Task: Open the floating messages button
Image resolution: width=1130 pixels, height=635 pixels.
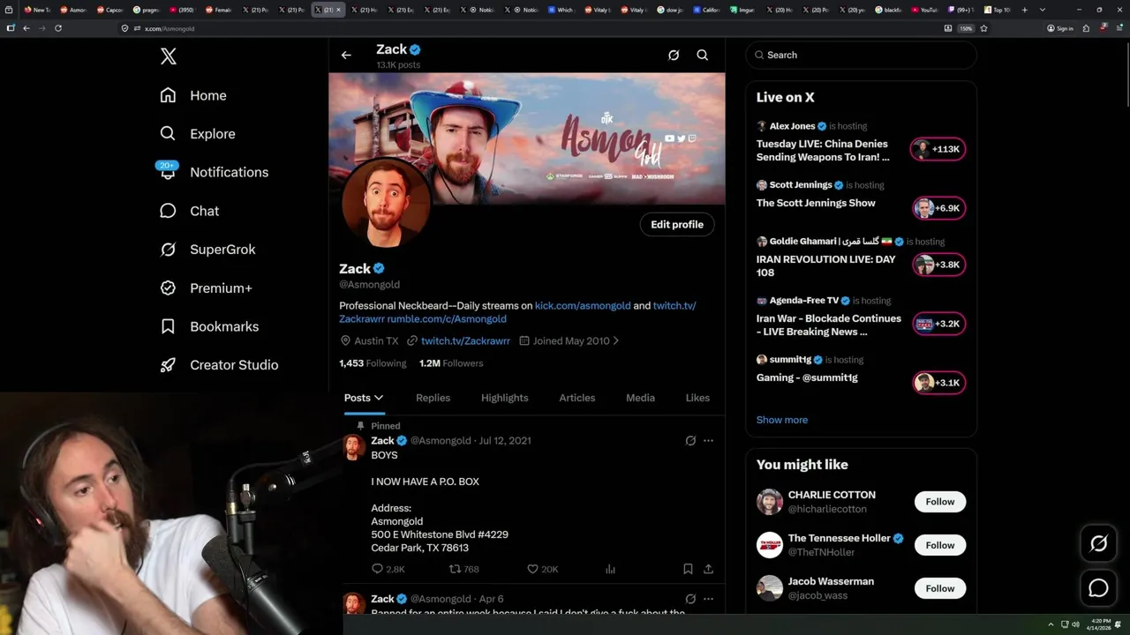Action: pos(1099,588)
